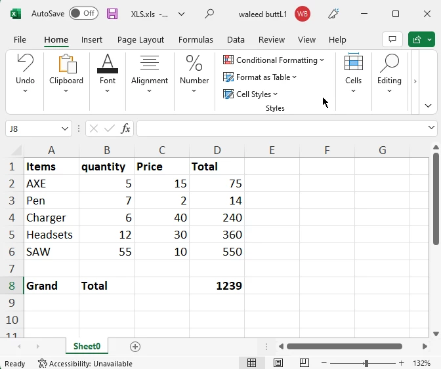The width and height of the screenshot is (441, 369).
Task: Click the Save disk icon
Action: [112, 14]
